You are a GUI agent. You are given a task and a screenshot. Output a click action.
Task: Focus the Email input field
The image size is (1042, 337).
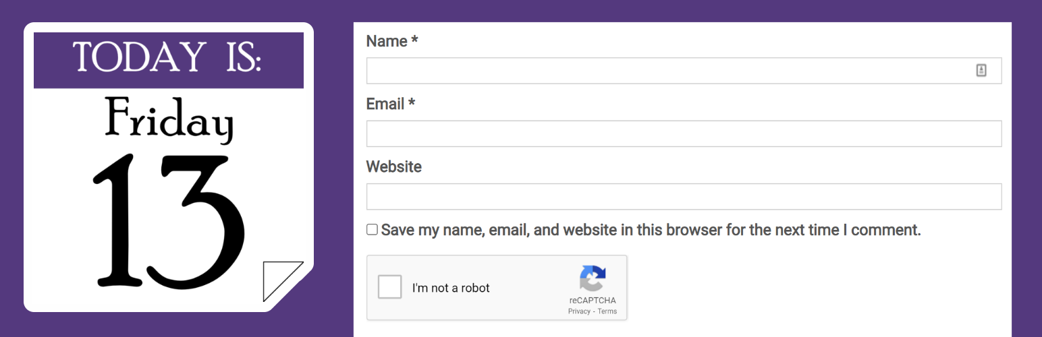pyautogui.click(x=684, y=133)
